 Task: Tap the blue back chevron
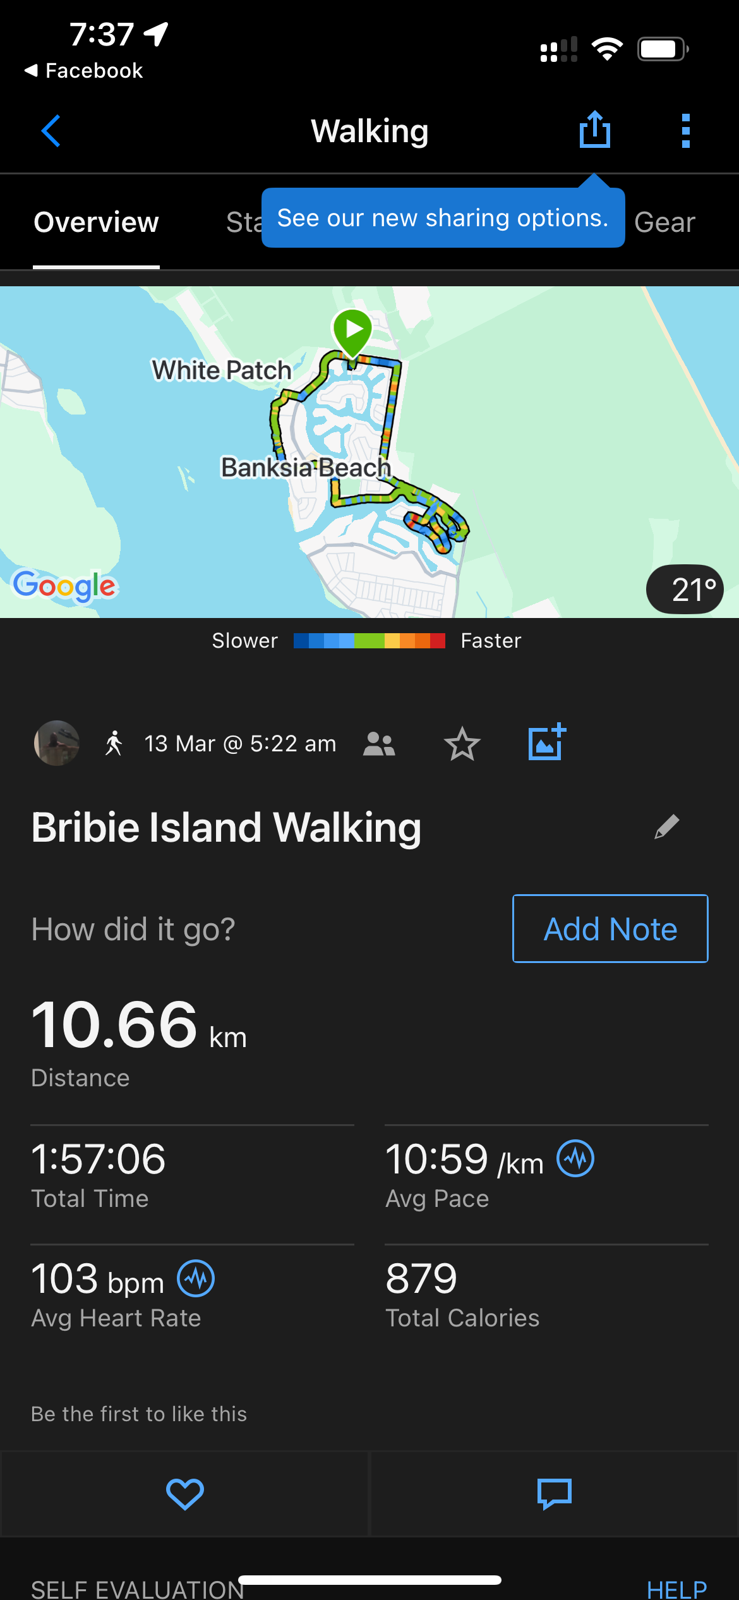pos(51,131)
